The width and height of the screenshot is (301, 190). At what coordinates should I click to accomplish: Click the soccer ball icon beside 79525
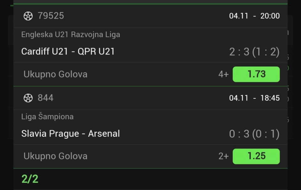tap(28, 16)
